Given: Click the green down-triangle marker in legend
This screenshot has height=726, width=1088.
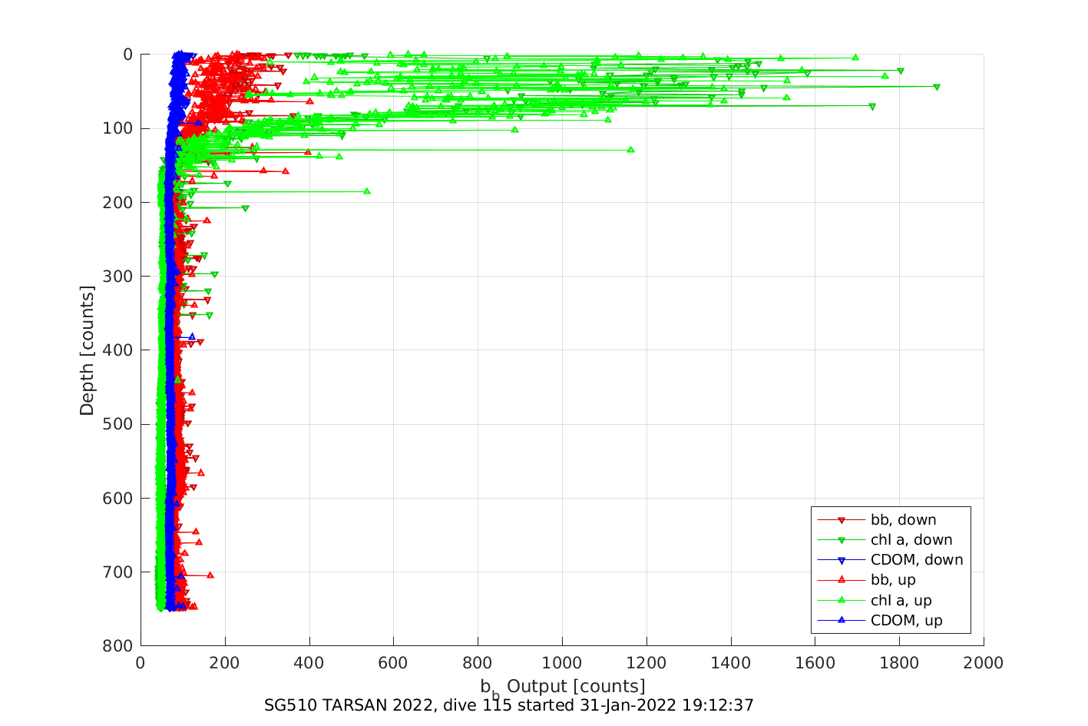Looking at the screenshot, I should (x=841, y=540).
